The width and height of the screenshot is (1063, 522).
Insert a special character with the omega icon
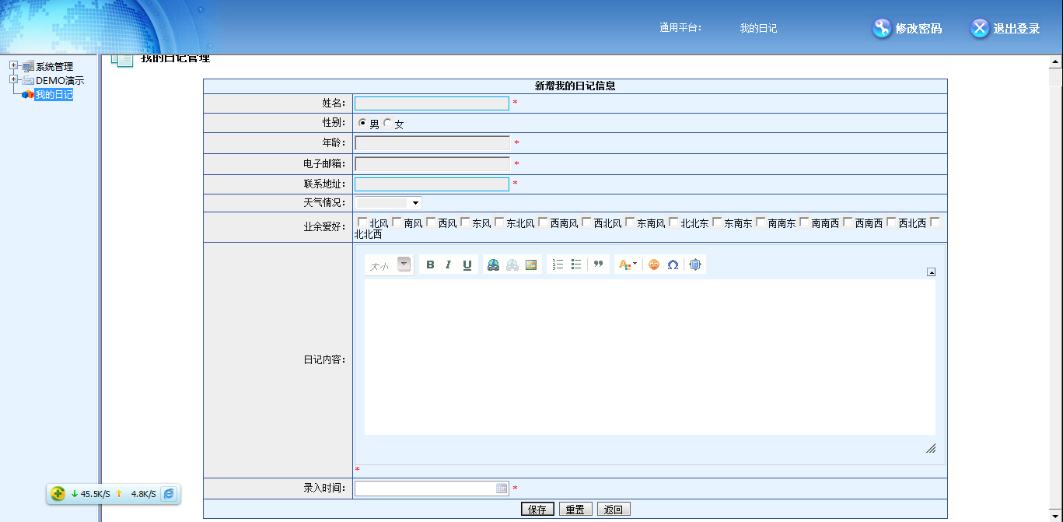[673, 265]
